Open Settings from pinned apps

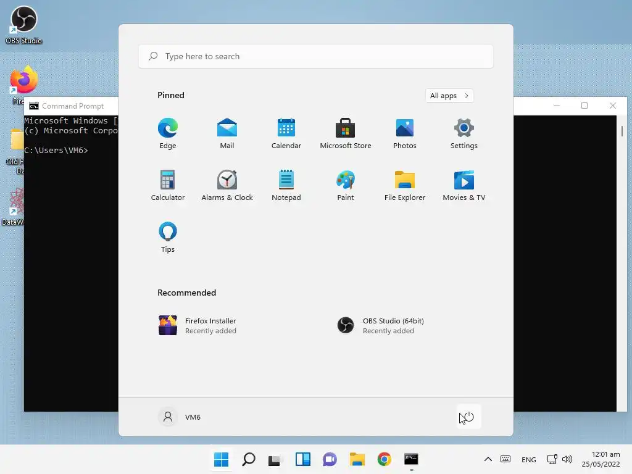pyautogui.click(x=464, y=134)
